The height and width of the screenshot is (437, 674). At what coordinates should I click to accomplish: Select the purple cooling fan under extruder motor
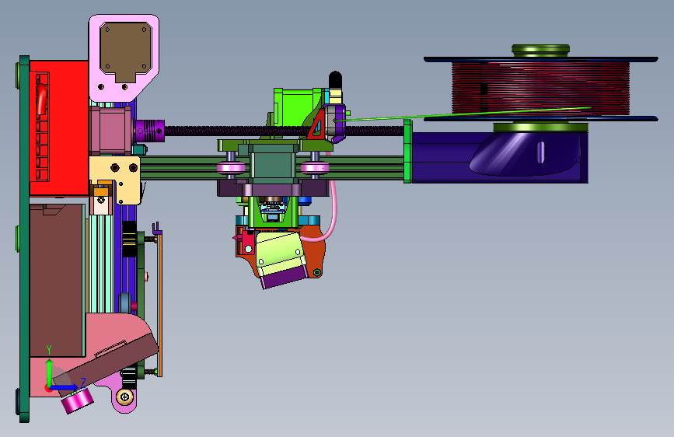[285, 278]
